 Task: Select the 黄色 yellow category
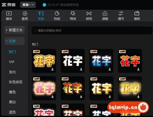[x=12, y=92]
